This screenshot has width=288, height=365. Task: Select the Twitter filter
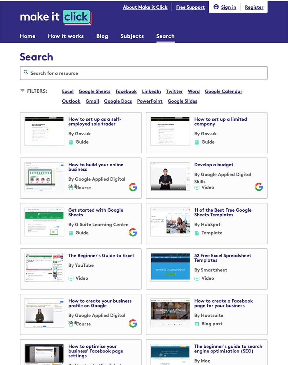pos(174,91)
